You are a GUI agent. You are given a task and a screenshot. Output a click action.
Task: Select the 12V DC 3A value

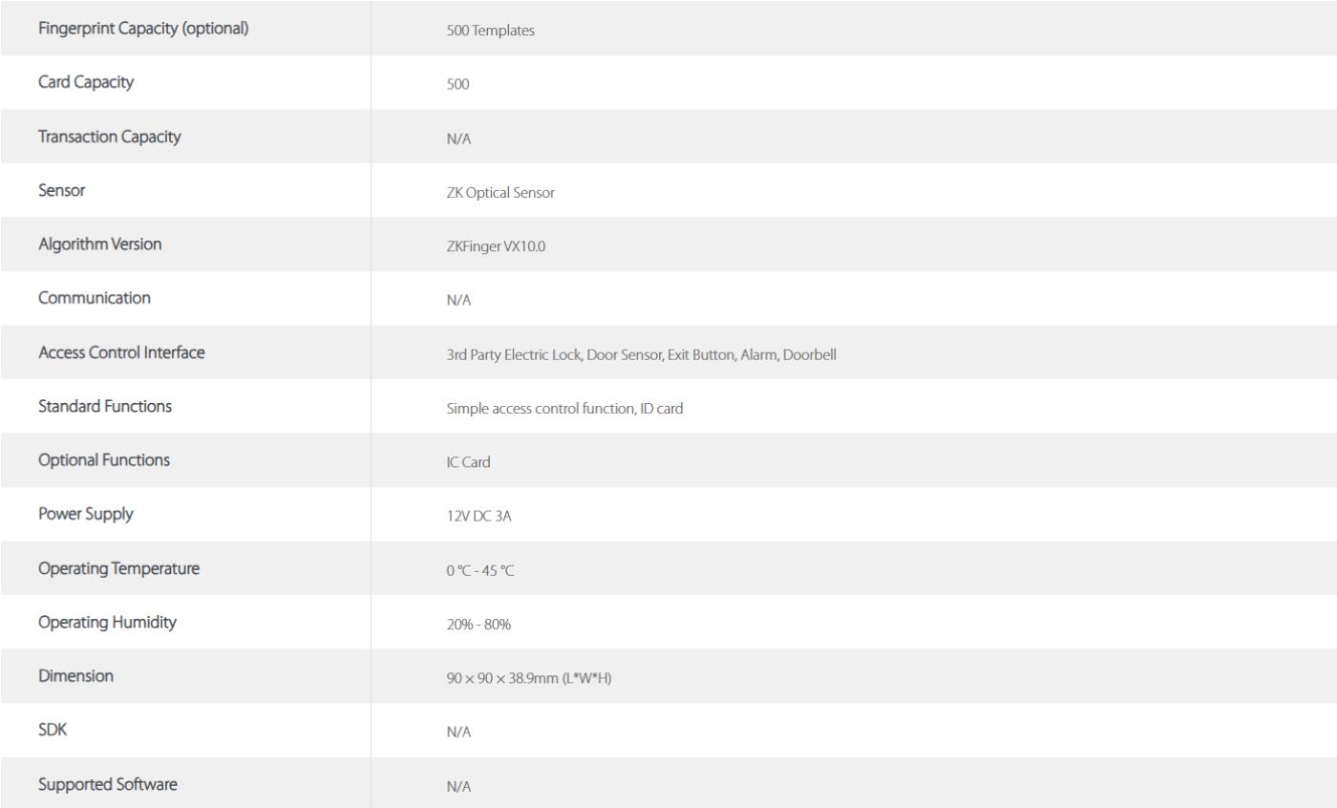(478, 517)
